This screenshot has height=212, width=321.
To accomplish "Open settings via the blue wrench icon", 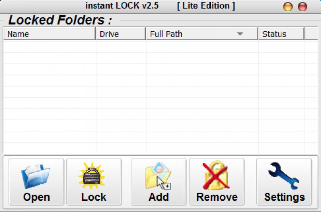I will point(284,176).
